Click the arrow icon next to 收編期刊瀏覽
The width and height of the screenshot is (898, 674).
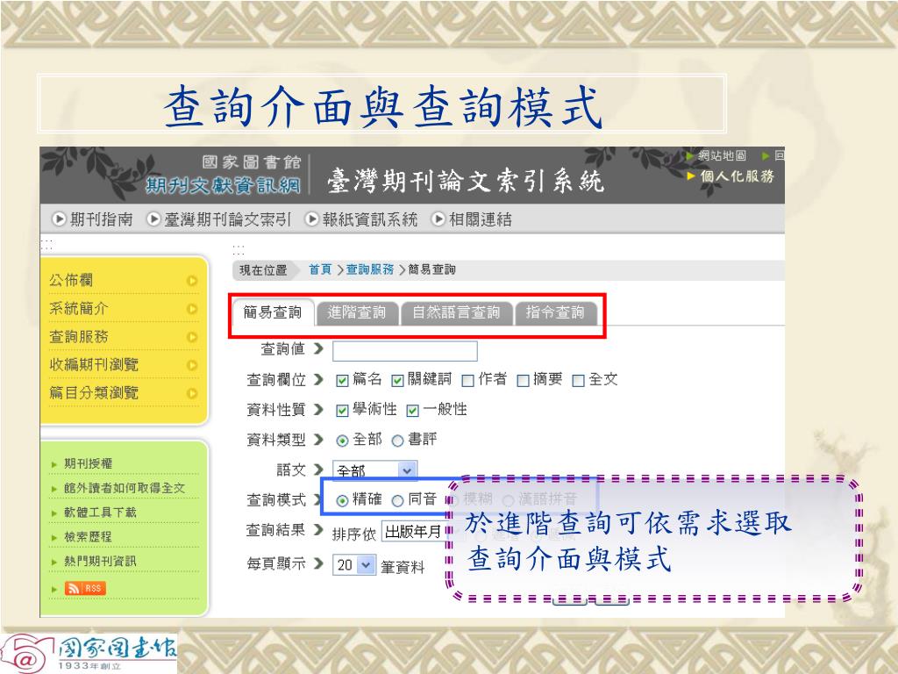tap(192, 365)
